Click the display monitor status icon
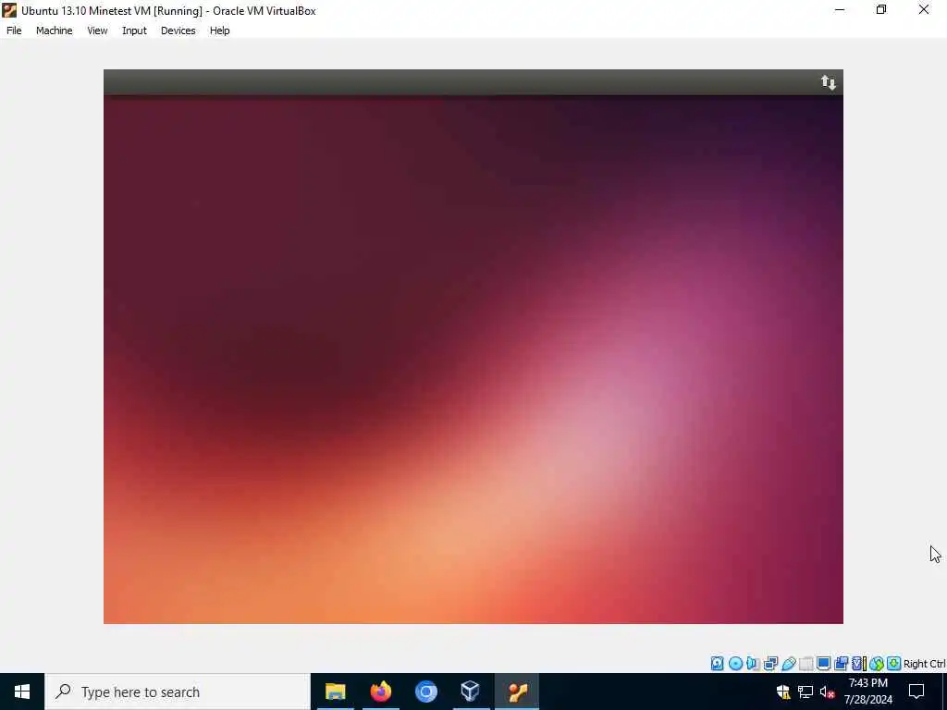Screen dimensions: 947x710 pos(823,664)
